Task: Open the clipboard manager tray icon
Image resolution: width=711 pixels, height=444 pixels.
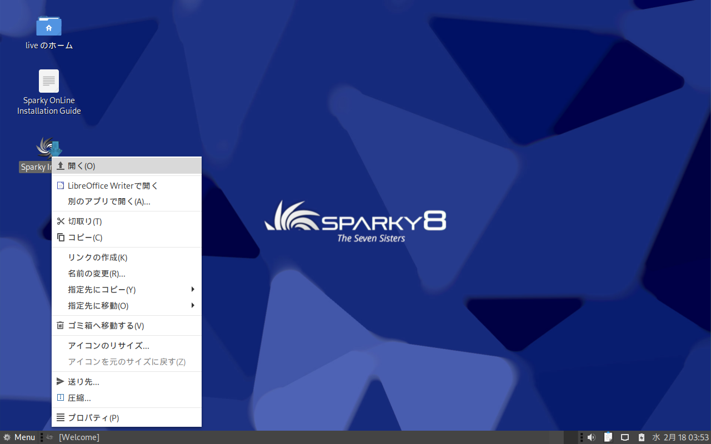Action: point(608,437)
